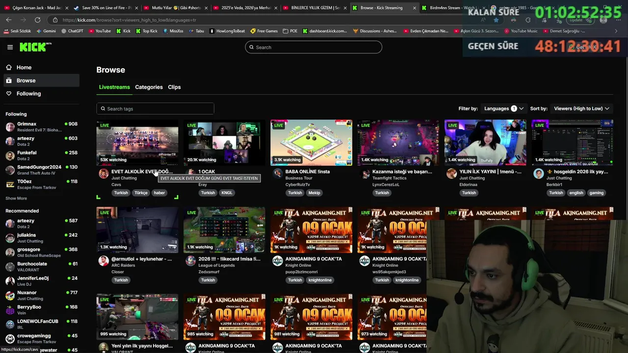The image size is (628, 353).
Task: Open the Viewers (High to Low) sort dropdown
Action: (x=581, y=108)
